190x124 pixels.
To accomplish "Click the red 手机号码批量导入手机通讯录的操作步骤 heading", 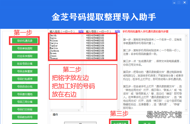I will [x=145, y=31].
